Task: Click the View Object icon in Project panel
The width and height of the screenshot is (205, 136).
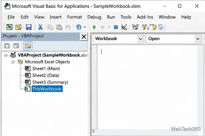Action: 16,46
